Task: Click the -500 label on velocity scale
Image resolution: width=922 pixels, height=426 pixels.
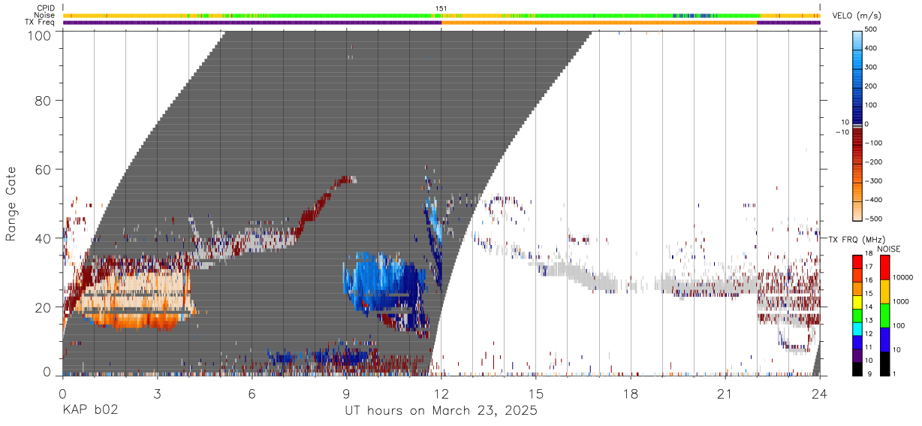Action: coord(874,219)
